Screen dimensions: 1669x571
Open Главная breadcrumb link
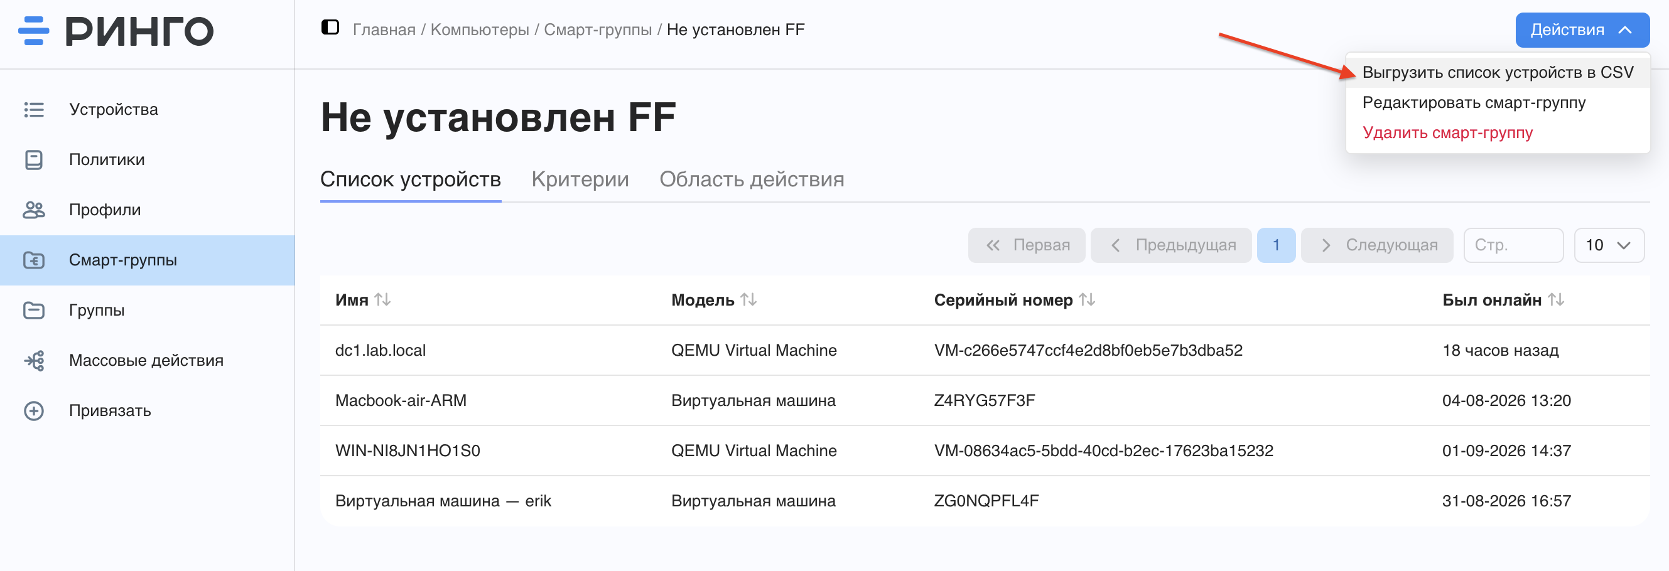[384, 29]
